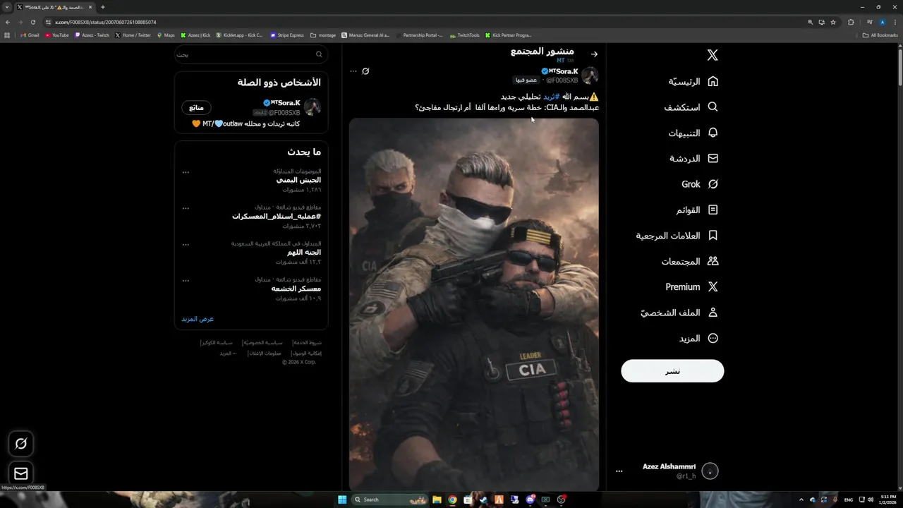Open the TwitchTools bookmark
The height and width of the screenshot is (508, 903).
tap(464, 35)
